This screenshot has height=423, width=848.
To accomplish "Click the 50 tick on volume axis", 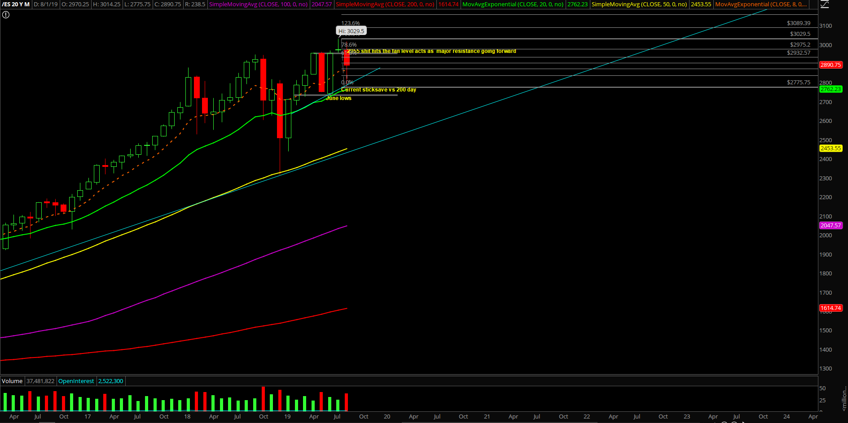I will [822, 388].
